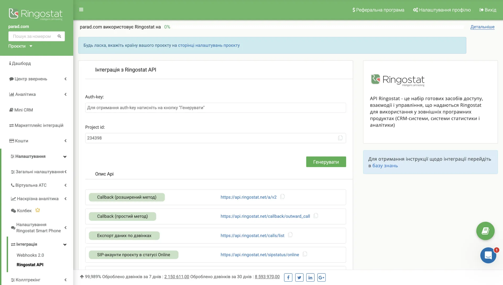Open Налаштування профілю
The image size is (503, 285).
point(442,10)
